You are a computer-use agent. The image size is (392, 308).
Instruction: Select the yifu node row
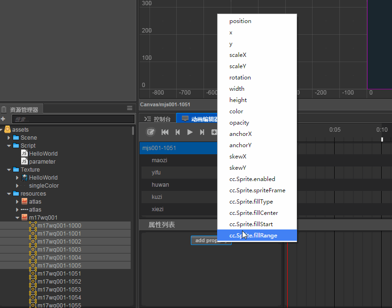(179, 173)
